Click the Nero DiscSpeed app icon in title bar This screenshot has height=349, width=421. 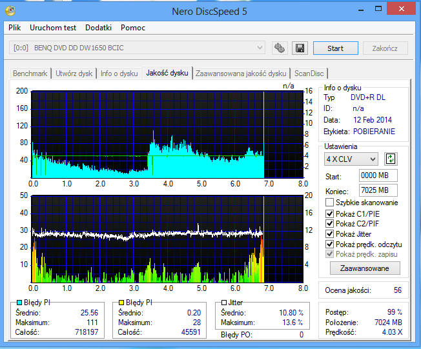pyautogui.click(x=10, y=11)
